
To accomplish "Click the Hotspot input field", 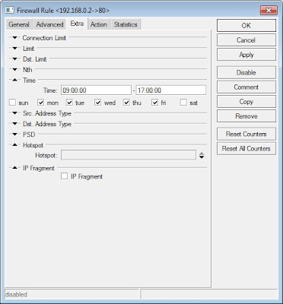I will pyautogui.click(x=129, y=155).
